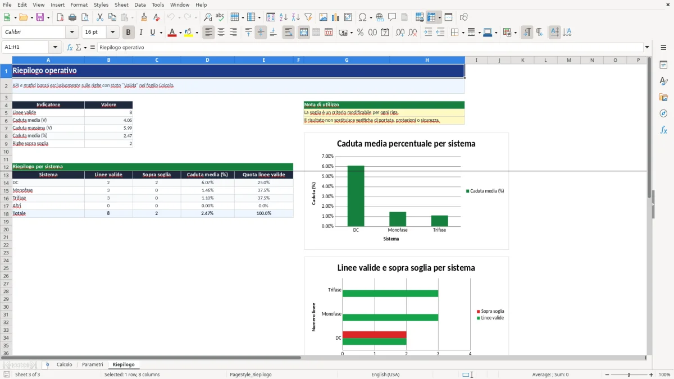Click Sidebar Settings hamburger button
Screen dimensions: 674x379
[x=663, y=48]
